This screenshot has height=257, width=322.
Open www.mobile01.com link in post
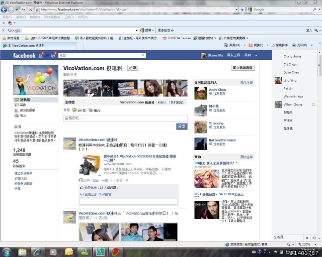[117, 164]
